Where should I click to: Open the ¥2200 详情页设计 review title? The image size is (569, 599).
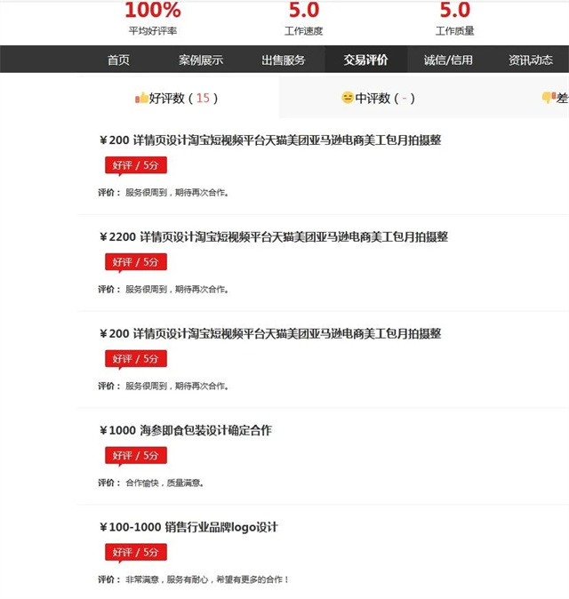tap(274, 237)
